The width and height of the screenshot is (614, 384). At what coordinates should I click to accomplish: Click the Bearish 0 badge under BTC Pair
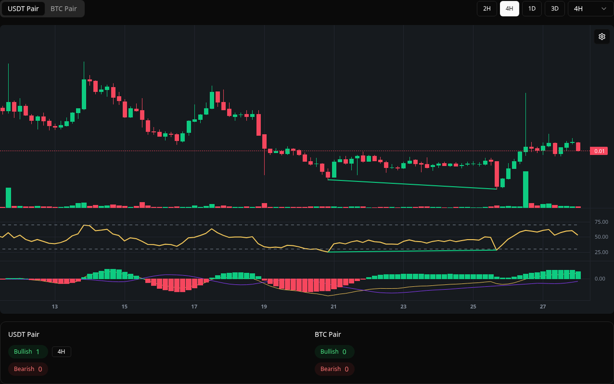335,369
